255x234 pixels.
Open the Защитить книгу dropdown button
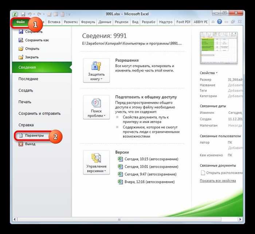97,70
